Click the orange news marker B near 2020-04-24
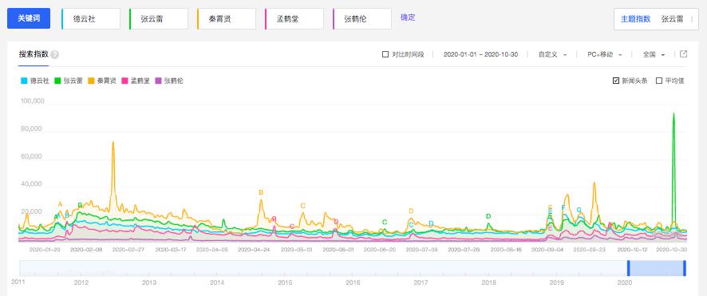Viewport: 707px width, 296px height. click(x=261, y=192)
